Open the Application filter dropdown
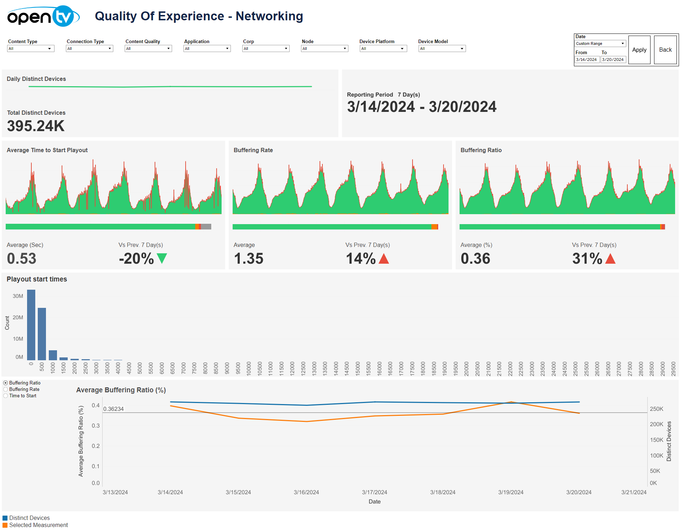This screenshot has width=684, height=532. (207, 48)
